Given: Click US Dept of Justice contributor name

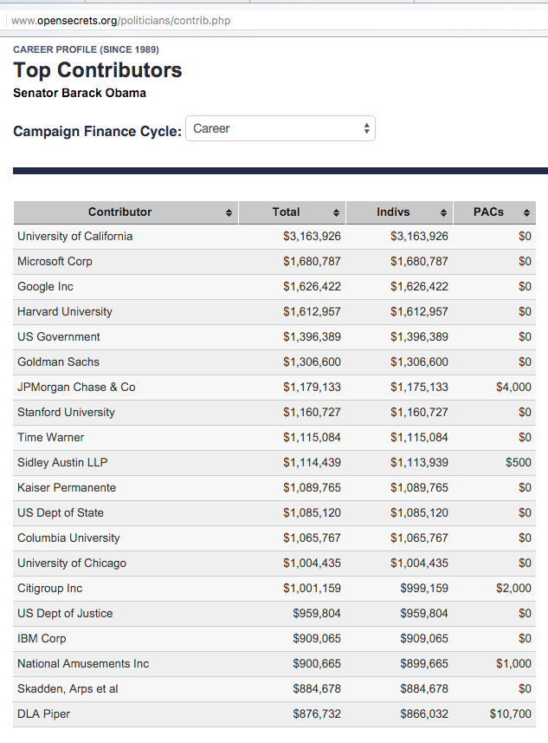Looking at the screenshot, I should point(65,613).
